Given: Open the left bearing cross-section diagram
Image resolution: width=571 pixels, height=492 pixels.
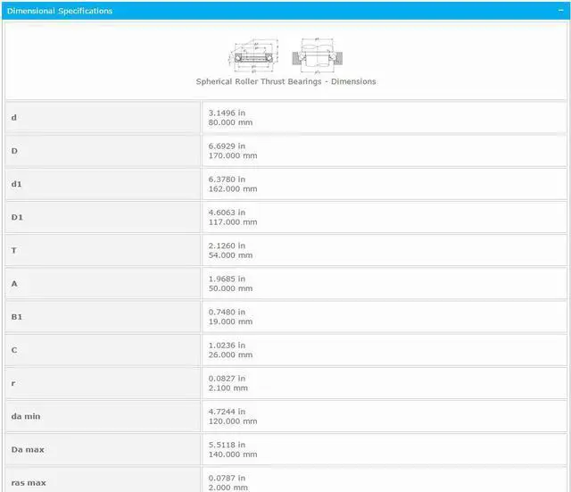Looking at the screenshot, I should click(255, 55).
